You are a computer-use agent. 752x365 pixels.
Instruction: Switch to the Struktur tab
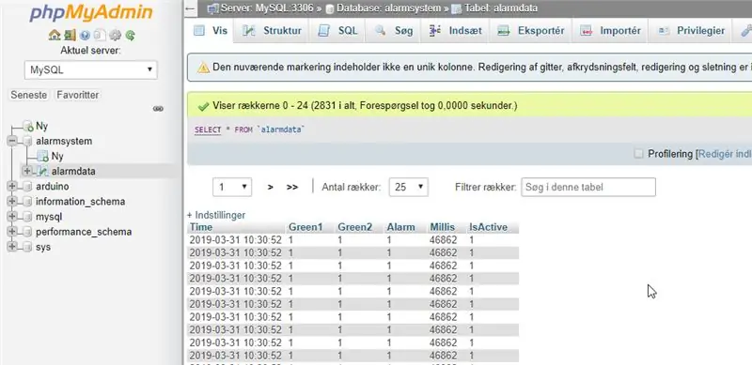click(x=273, y=31)
